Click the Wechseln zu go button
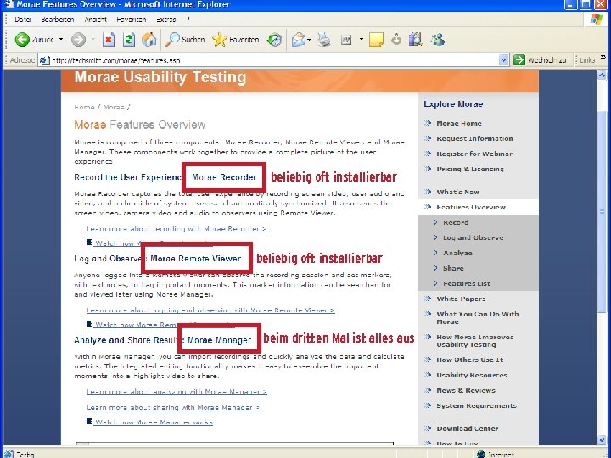Viewport: 611px width, 458px height. click(x=540, y=60)
